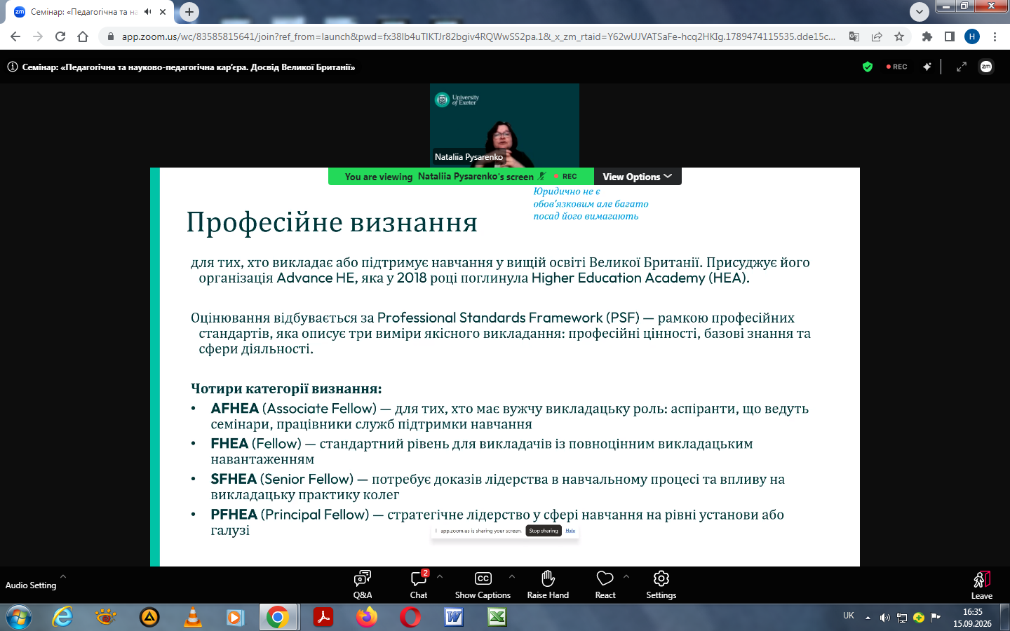Open the Windows Start menu
This screenshot has height=631, width=1010.
(18, 617)
